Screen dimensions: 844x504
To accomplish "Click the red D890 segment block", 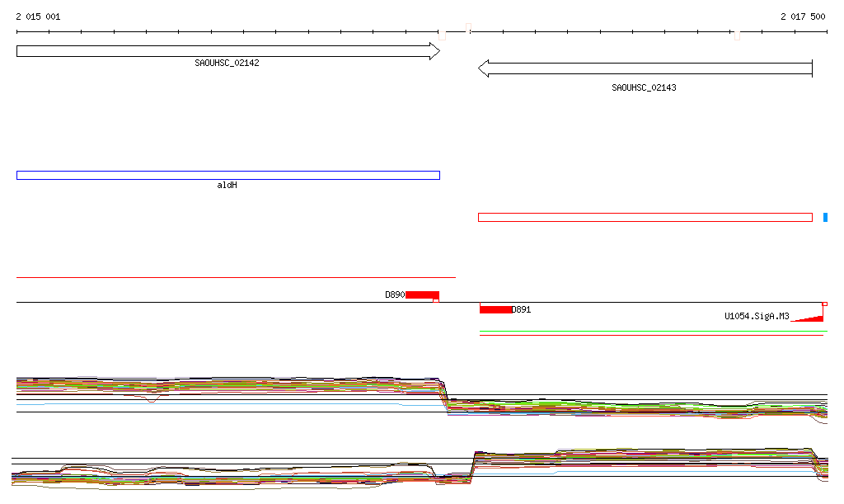I will click(x=422, y=295).
